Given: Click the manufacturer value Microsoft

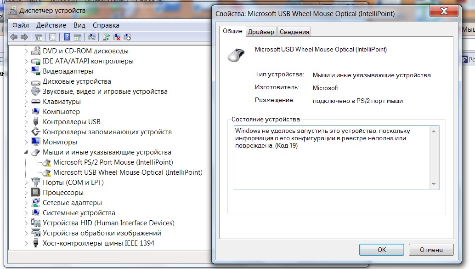Looking at the screenshot, I should tap(325, 88).
